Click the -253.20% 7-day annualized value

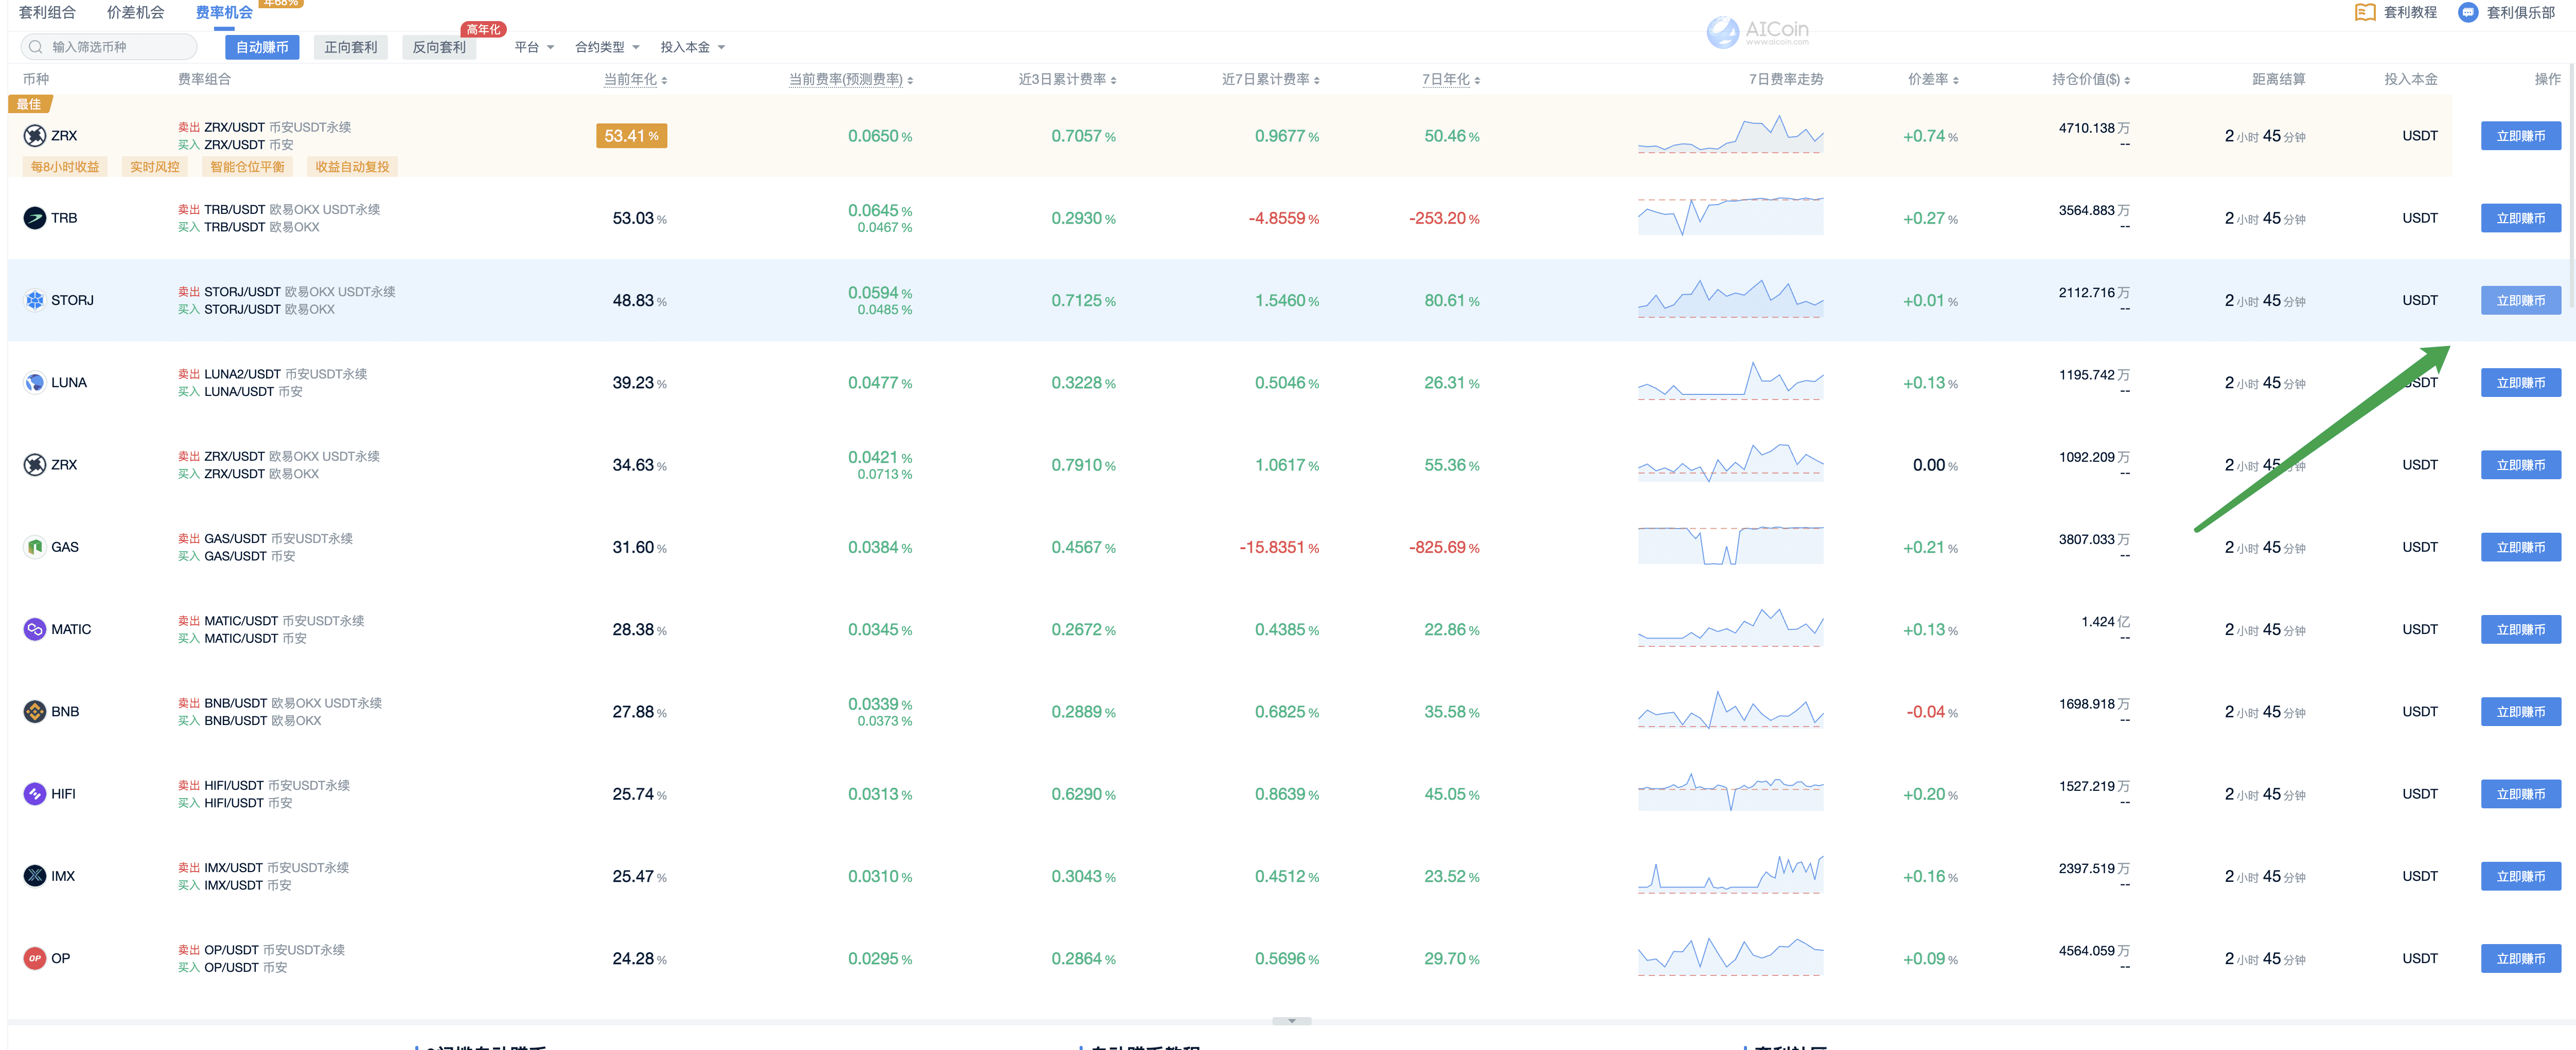1444,218
